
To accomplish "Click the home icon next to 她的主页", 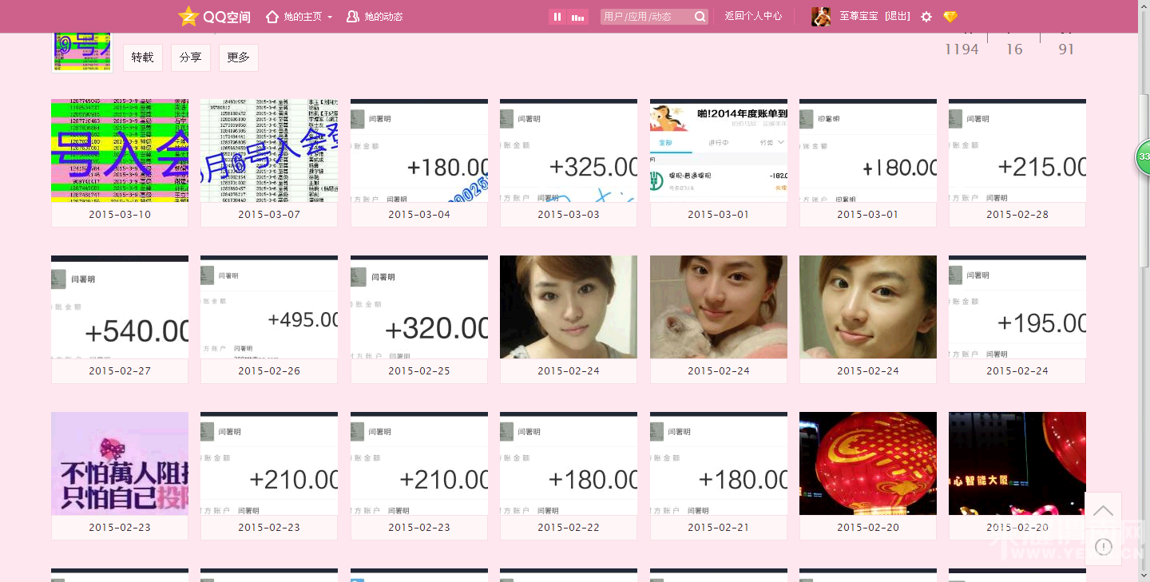I will pyautogui.click(x=272, y=16).
